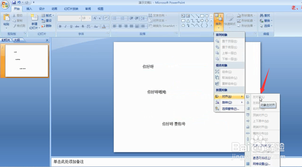Save the presentation from Quick Access toolbar
Viewport: 302px width, 167px height.
(x=14, y=3)
